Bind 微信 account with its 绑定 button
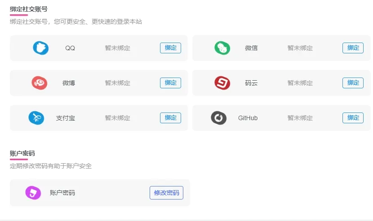Screen dimensions: 373x221 coord(353,48)
